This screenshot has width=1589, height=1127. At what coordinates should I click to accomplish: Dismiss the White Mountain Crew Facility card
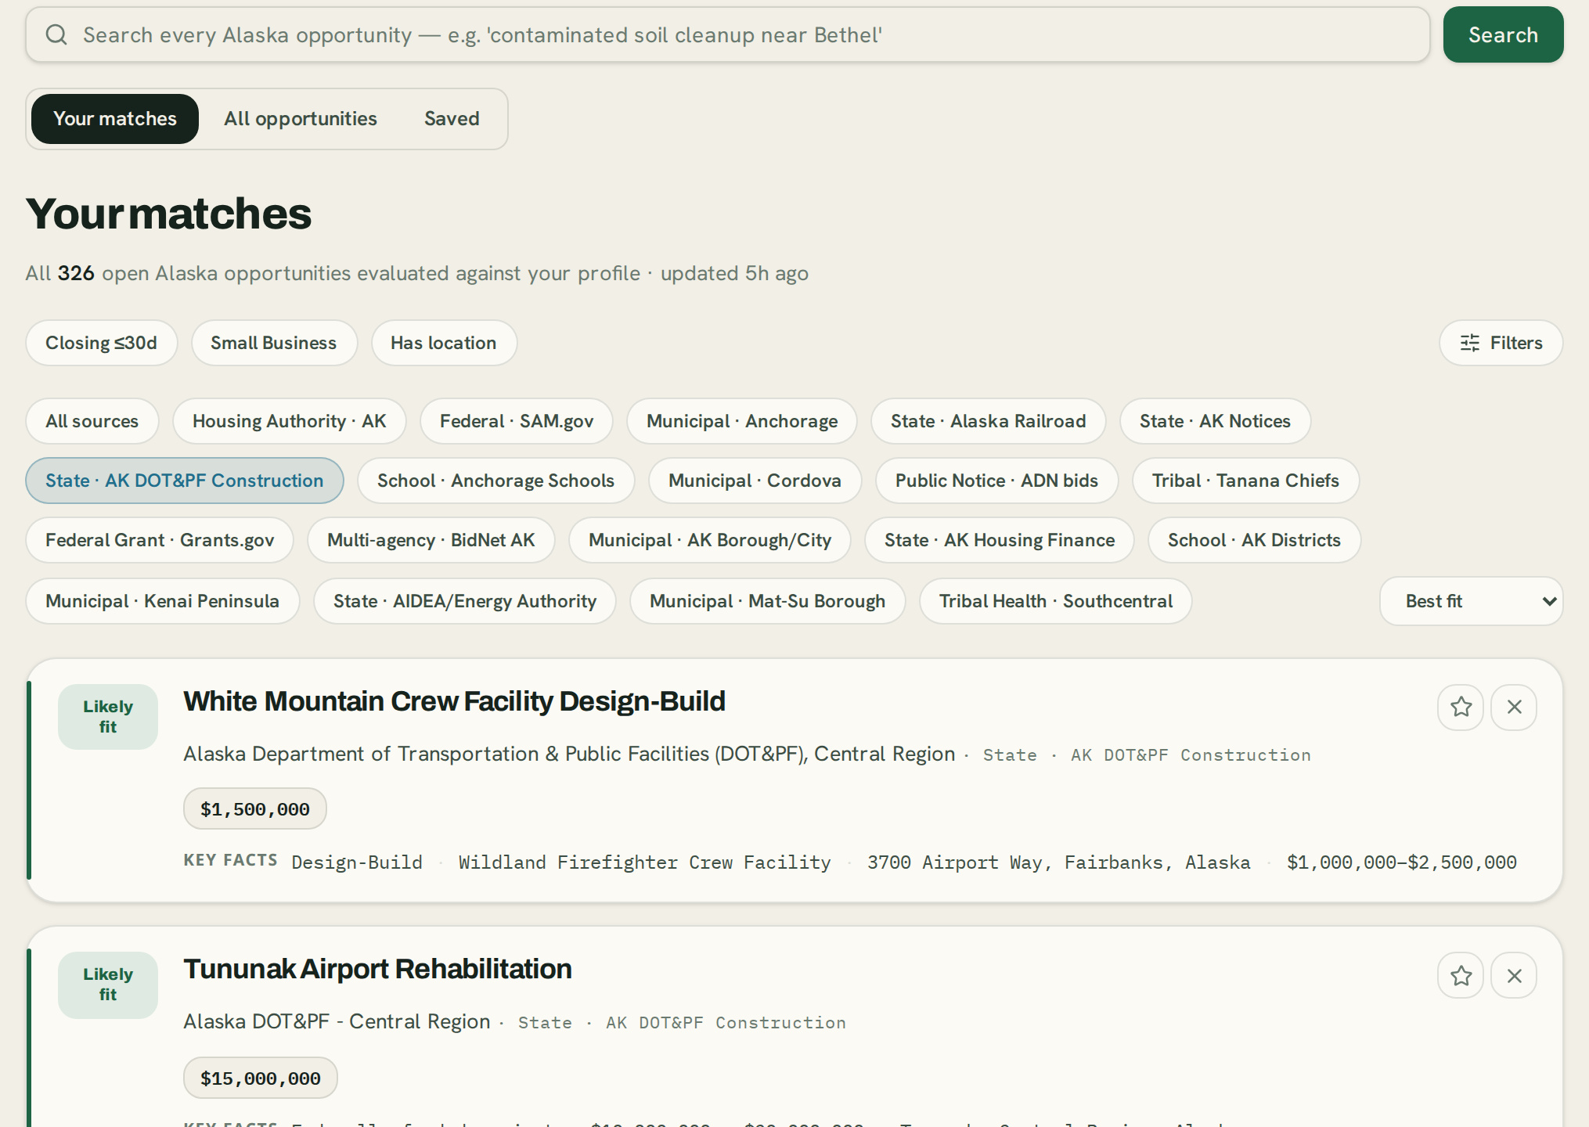coord(1514,708)
